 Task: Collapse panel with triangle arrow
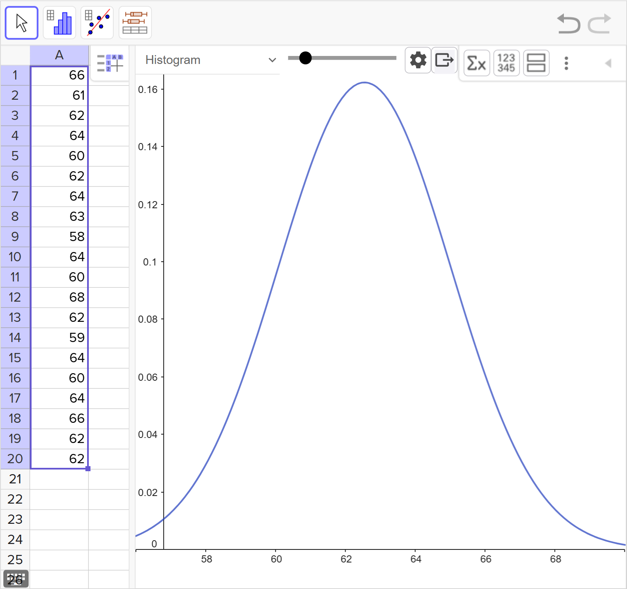(x=608, y=63)
